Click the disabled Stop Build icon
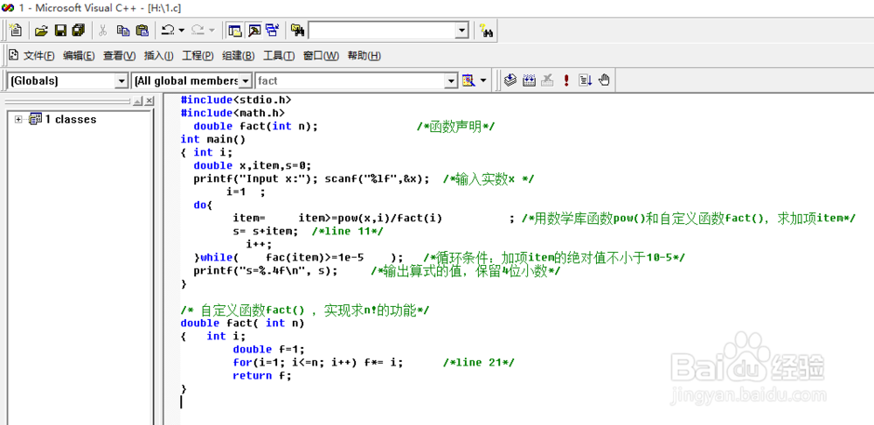Screen dimensions: 874x425 (x=547, y=80)
